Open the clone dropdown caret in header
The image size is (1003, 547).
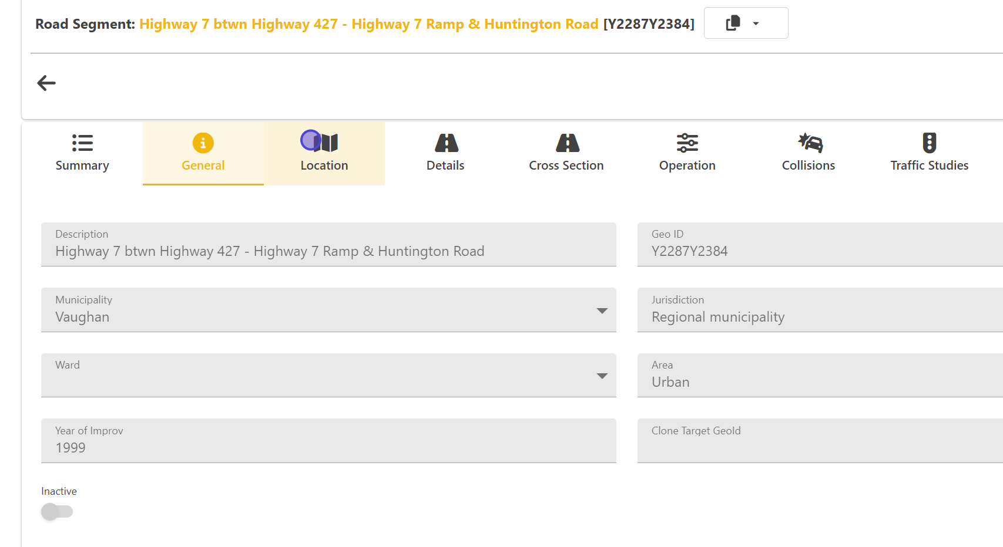point(756,23)
